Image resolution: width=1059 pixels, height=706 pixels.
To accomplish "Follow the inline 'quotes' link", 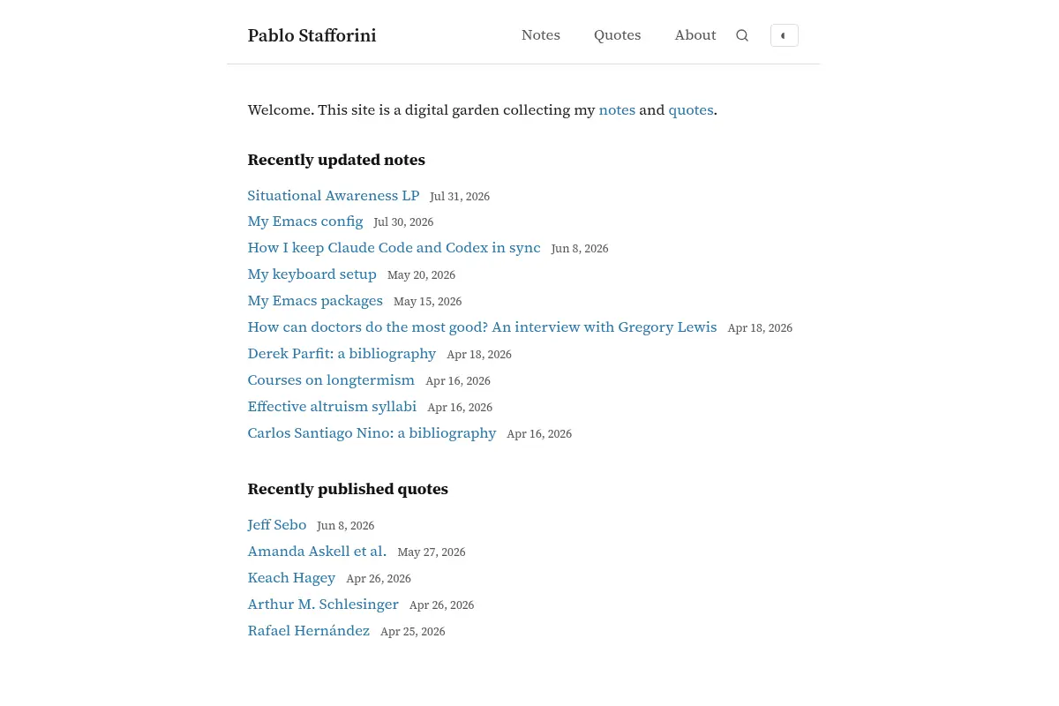I will click(x=691, y=110).
